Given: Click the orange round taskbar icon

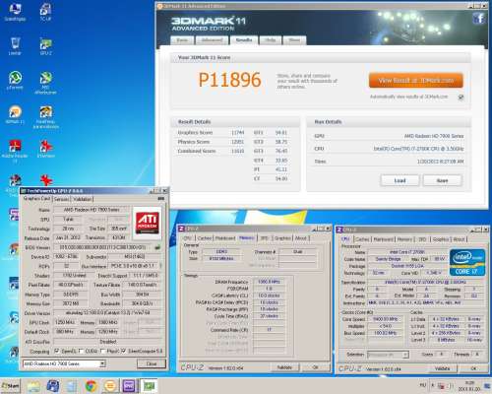Looking at the screenshot, I should (110, 386).
